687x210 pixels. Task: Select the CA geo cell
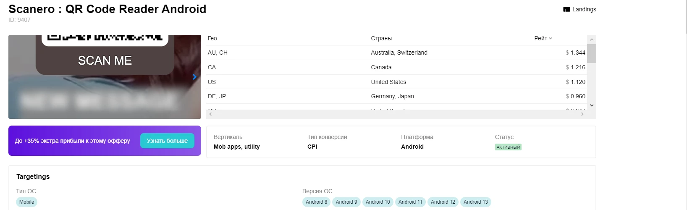[x=212, y=67]
